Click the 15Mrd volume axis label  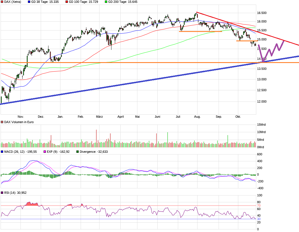click(261, 125)
